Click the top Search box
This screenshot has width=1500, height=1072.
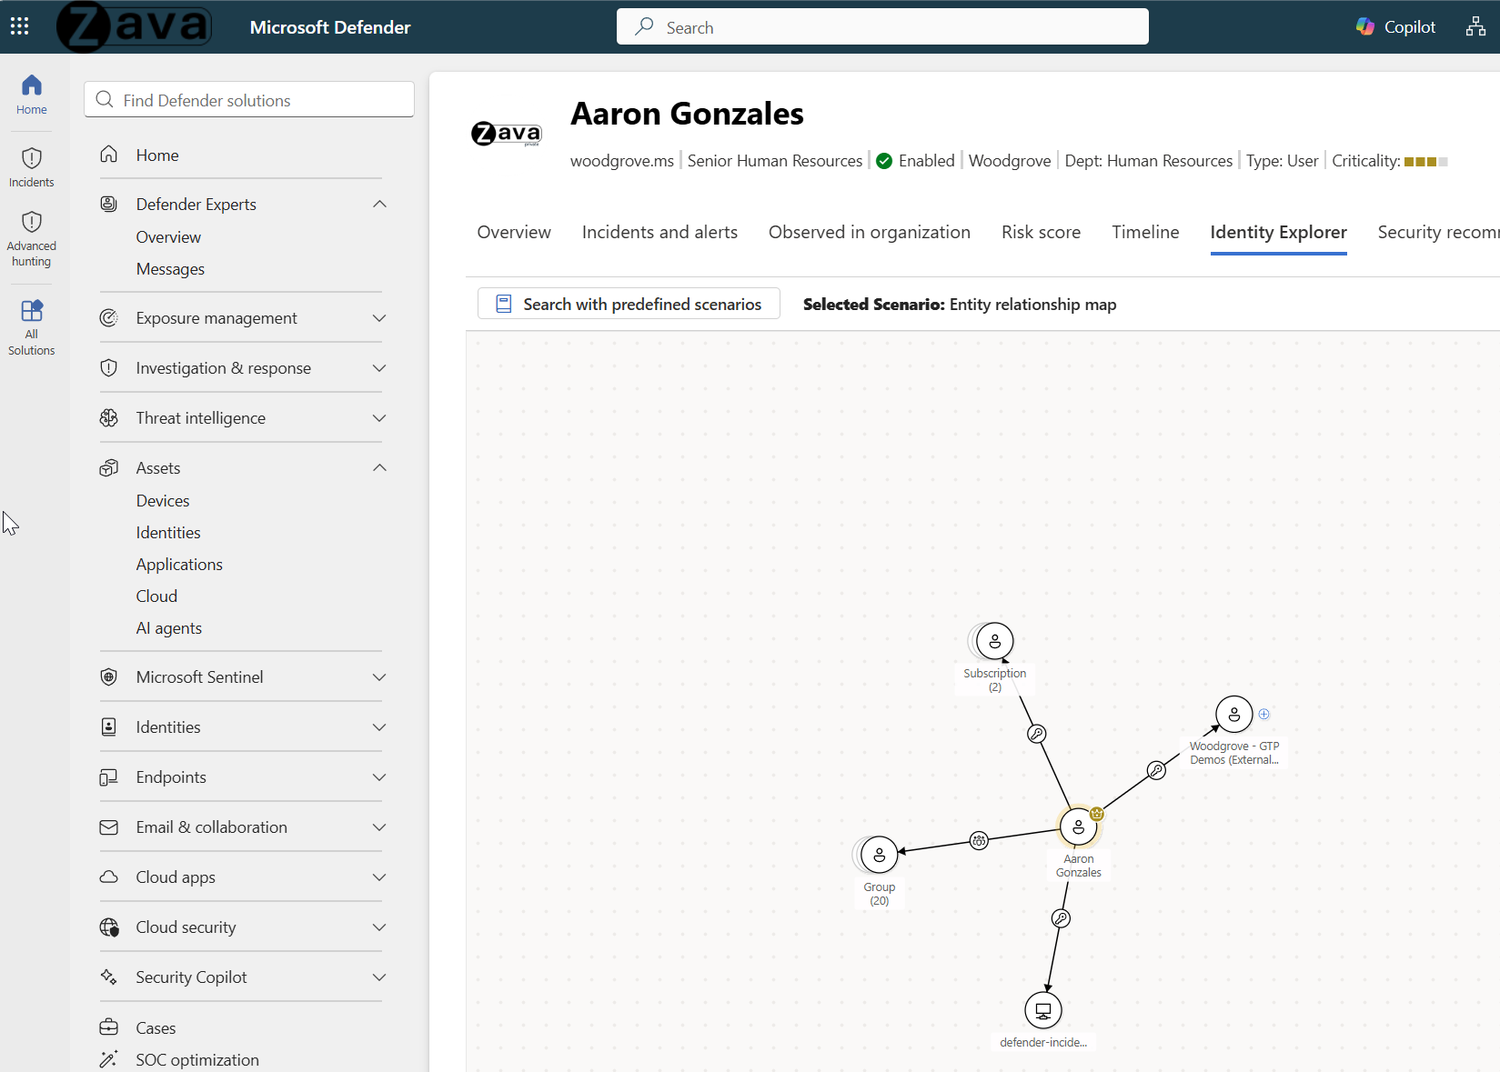coord(882,26)
